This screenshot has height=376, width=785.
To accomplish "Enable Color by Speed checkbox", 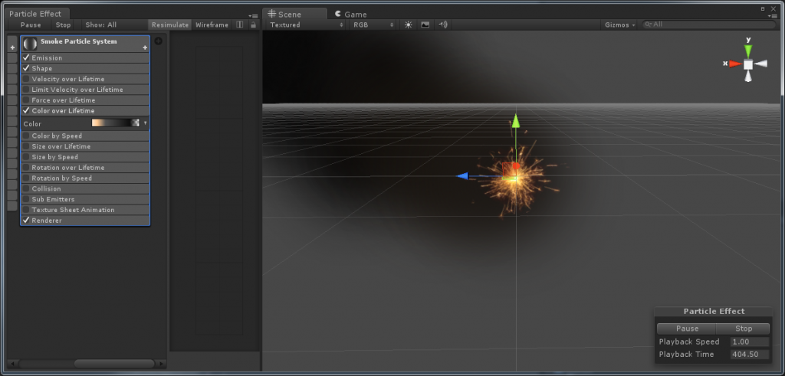I will click(x=26, y=136).
